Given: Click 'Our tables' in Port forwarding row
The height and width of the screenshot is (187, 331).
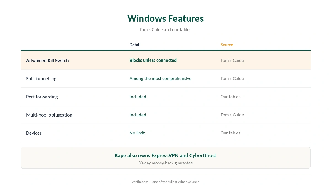Looking at the screenshot, I should pyautogui.click(x=231, y=97).
